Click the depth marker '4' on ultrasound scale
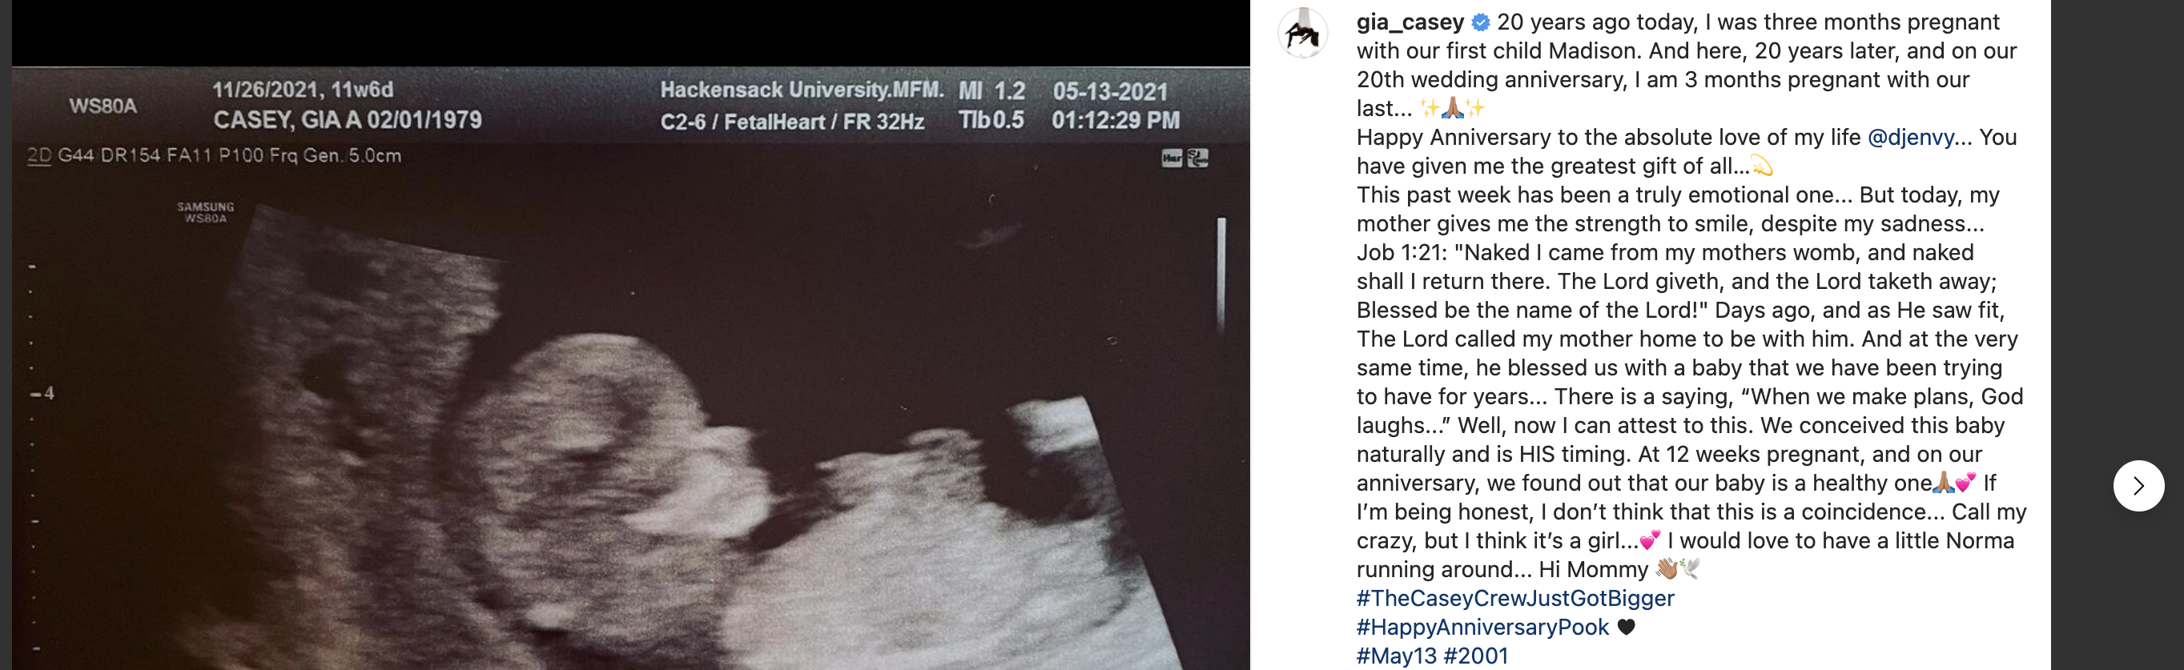 (x=48, y=393)
